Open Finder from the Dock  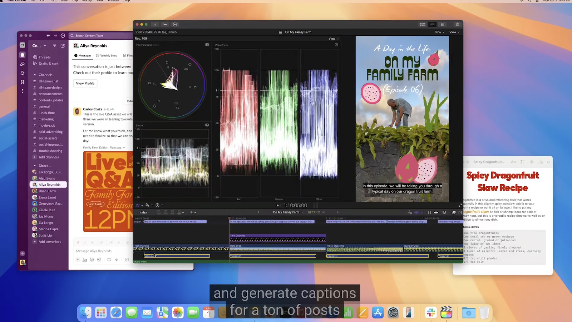pyautogui.click(x=85, y=313)
